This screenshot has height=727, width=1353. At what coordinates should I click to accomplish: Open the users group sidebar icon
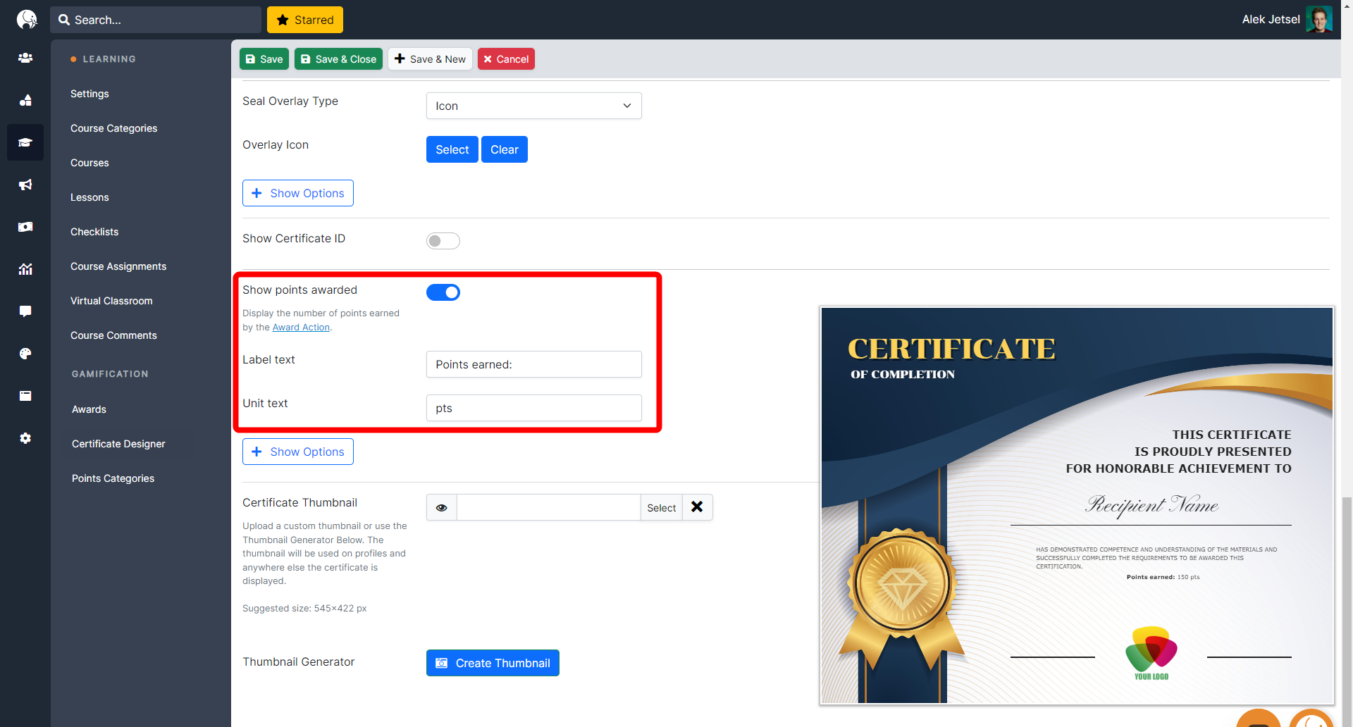pyautogui.click(x=25, y=58)
